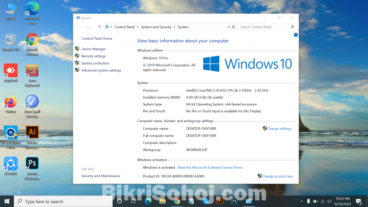Viewport: 368px width, 207px height.
Task: Open Illustrator from the taskbar
Action: tap(220, 201)
